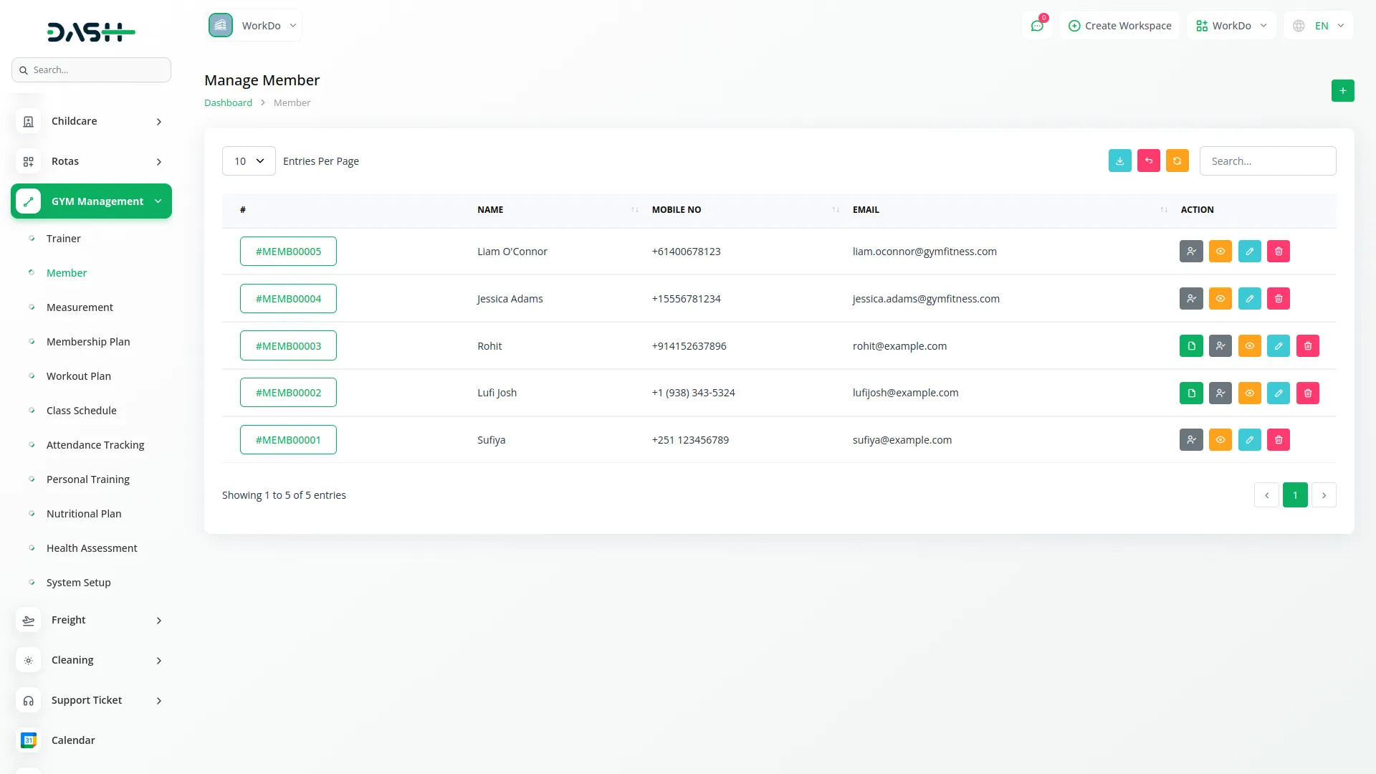This screenshot has height=774, width=1376.
Task: Edit Jessica Adams with pencil icon
Action: click(x=1249, y=299)
